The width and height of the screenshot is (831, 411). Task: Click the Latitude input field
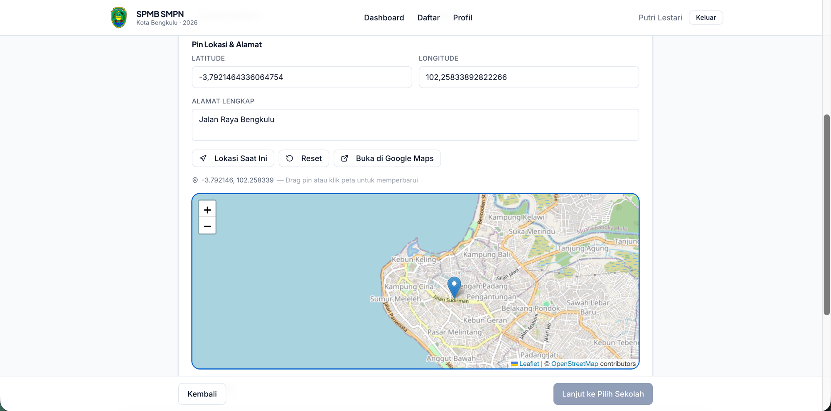coord(302,77)
